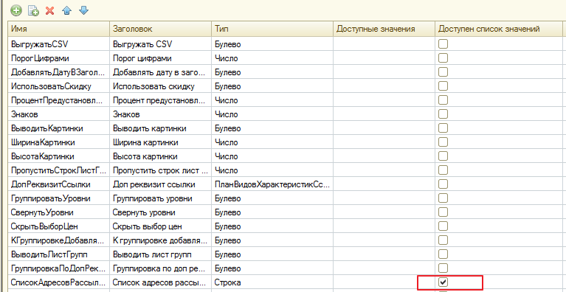Toggle value list checkbox for ВыгружатьCSV
Image resolution: width=566 pixels, height=292 pixels.
(x=443, y=44)
